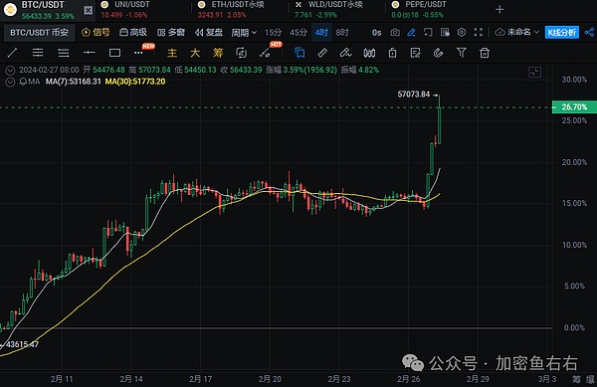Share the chart via share icon
The height and width of the screenshot is (387, 597).
(x=589, y=33)
